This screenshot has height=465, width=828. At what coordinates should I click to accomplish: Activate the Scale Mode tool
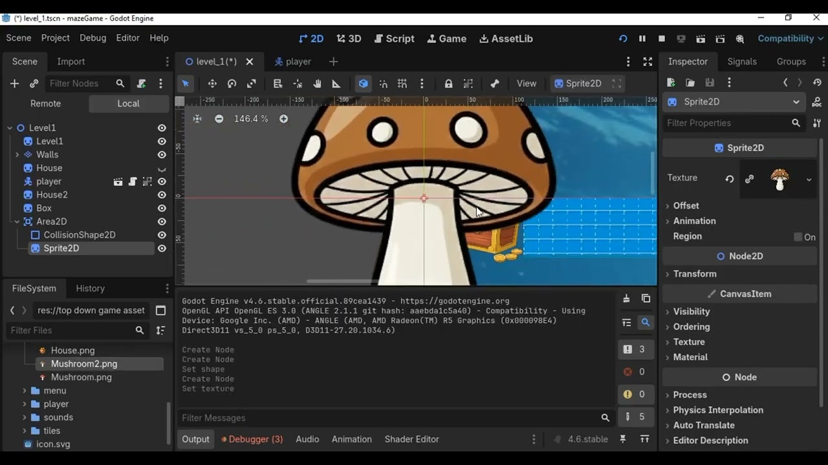[252, 83]
